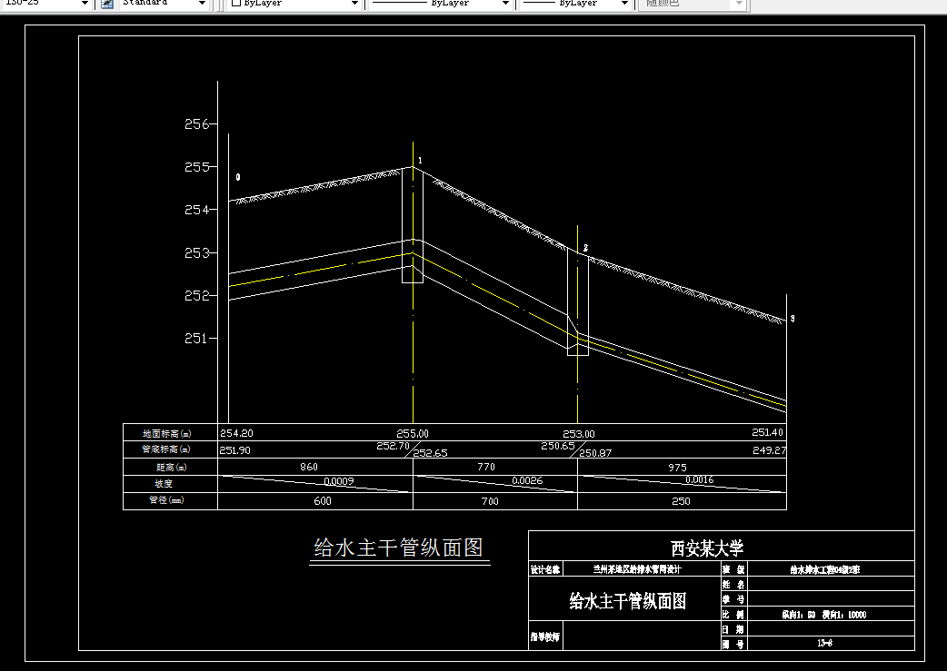Select the 管底标高(m) row label
Image resolution: width=947 pixels, height=671 pixels.
166,449
